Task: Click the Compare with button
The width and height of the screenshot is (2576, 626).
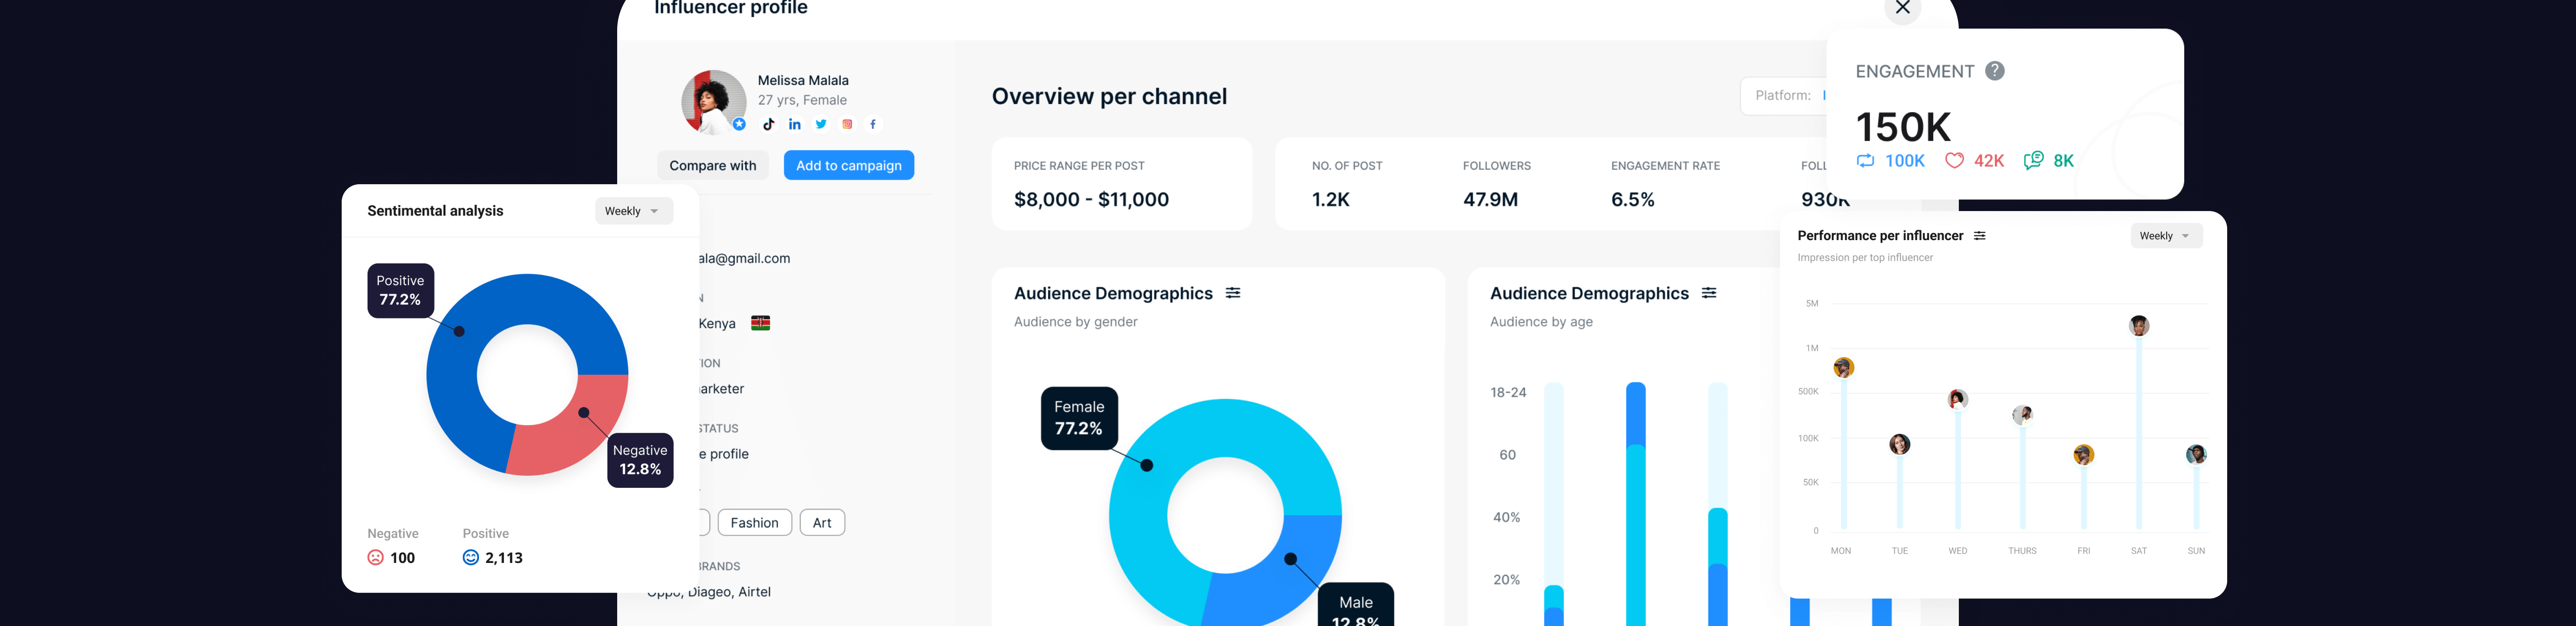Action: click(x=713, y=165)
